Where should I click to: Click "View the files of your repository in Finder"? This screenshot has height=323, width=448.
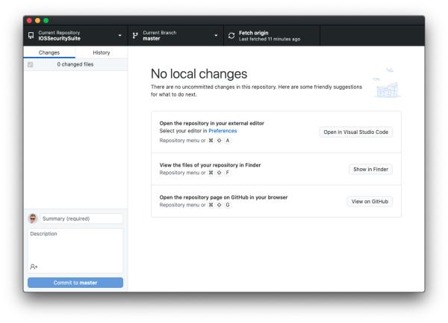click(210, 165)
